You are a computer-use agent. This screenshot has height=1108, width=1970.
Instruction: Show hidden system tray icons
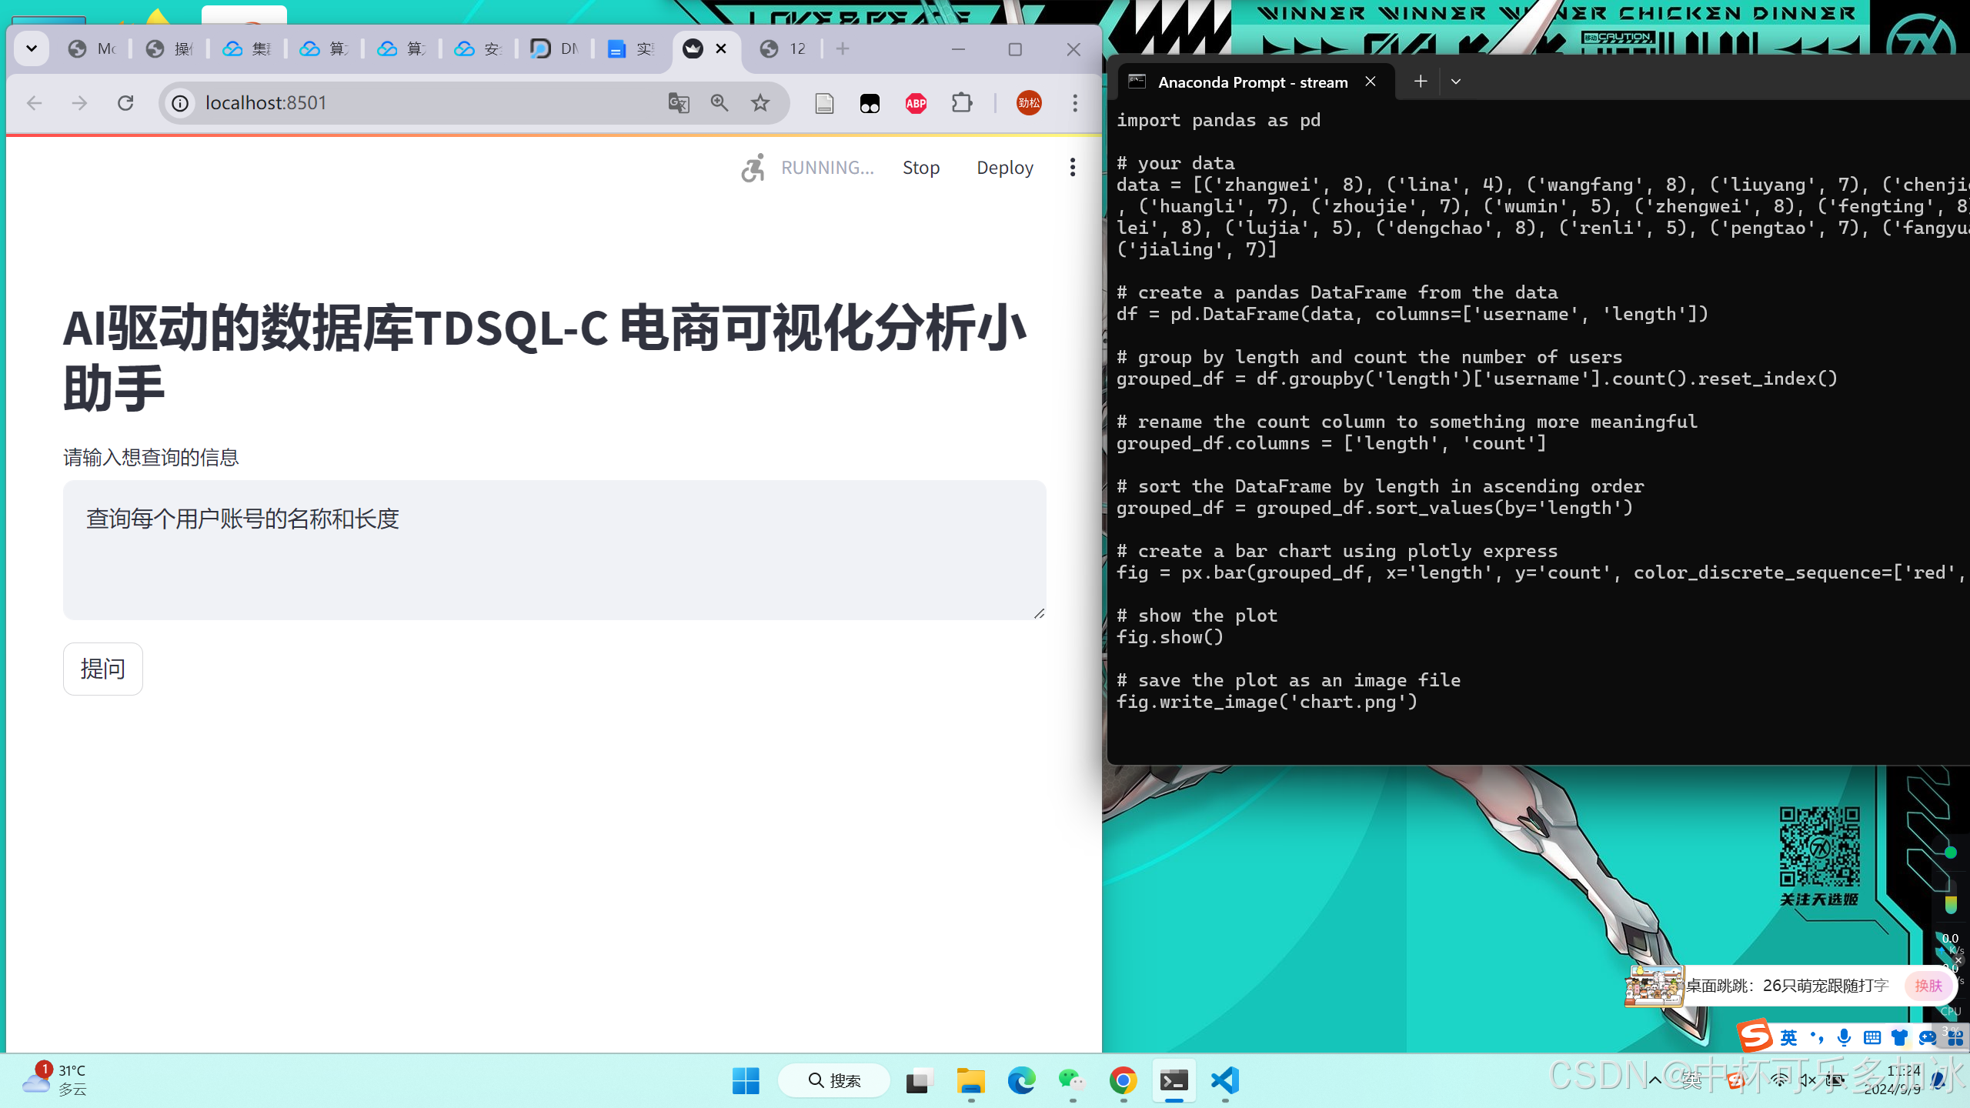coord(1654,1080)
